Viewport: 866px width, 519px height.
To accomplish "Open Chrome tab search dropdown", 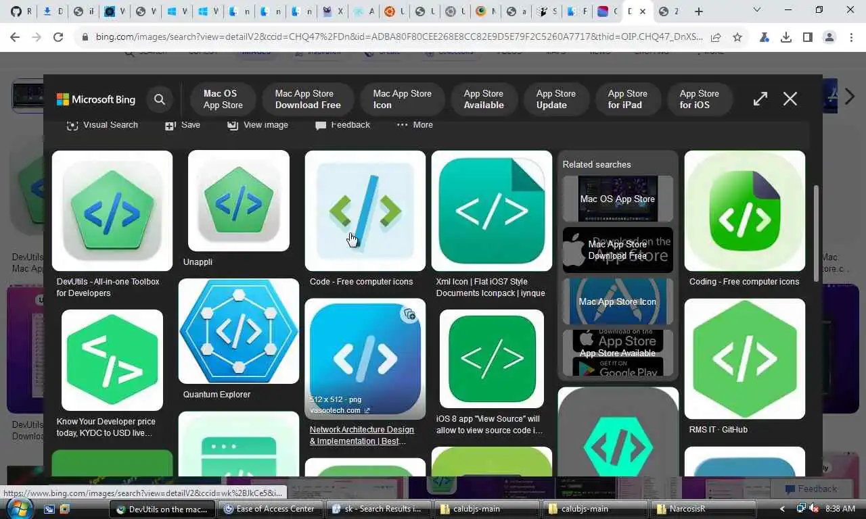I will point(756,10).
